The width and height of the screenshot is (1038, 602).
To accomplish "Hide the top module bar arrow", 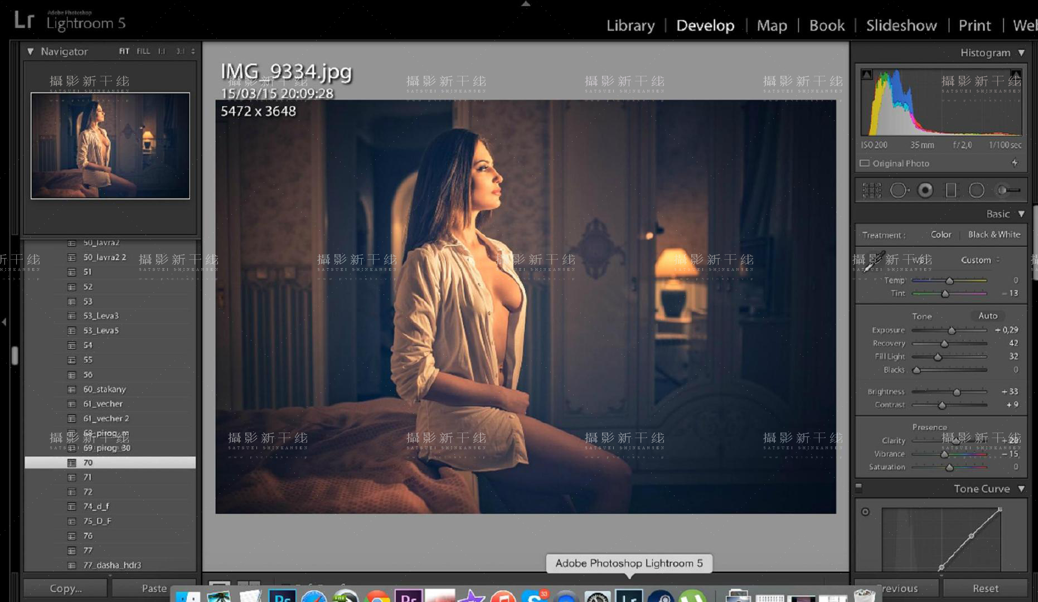I will [525, 3].
